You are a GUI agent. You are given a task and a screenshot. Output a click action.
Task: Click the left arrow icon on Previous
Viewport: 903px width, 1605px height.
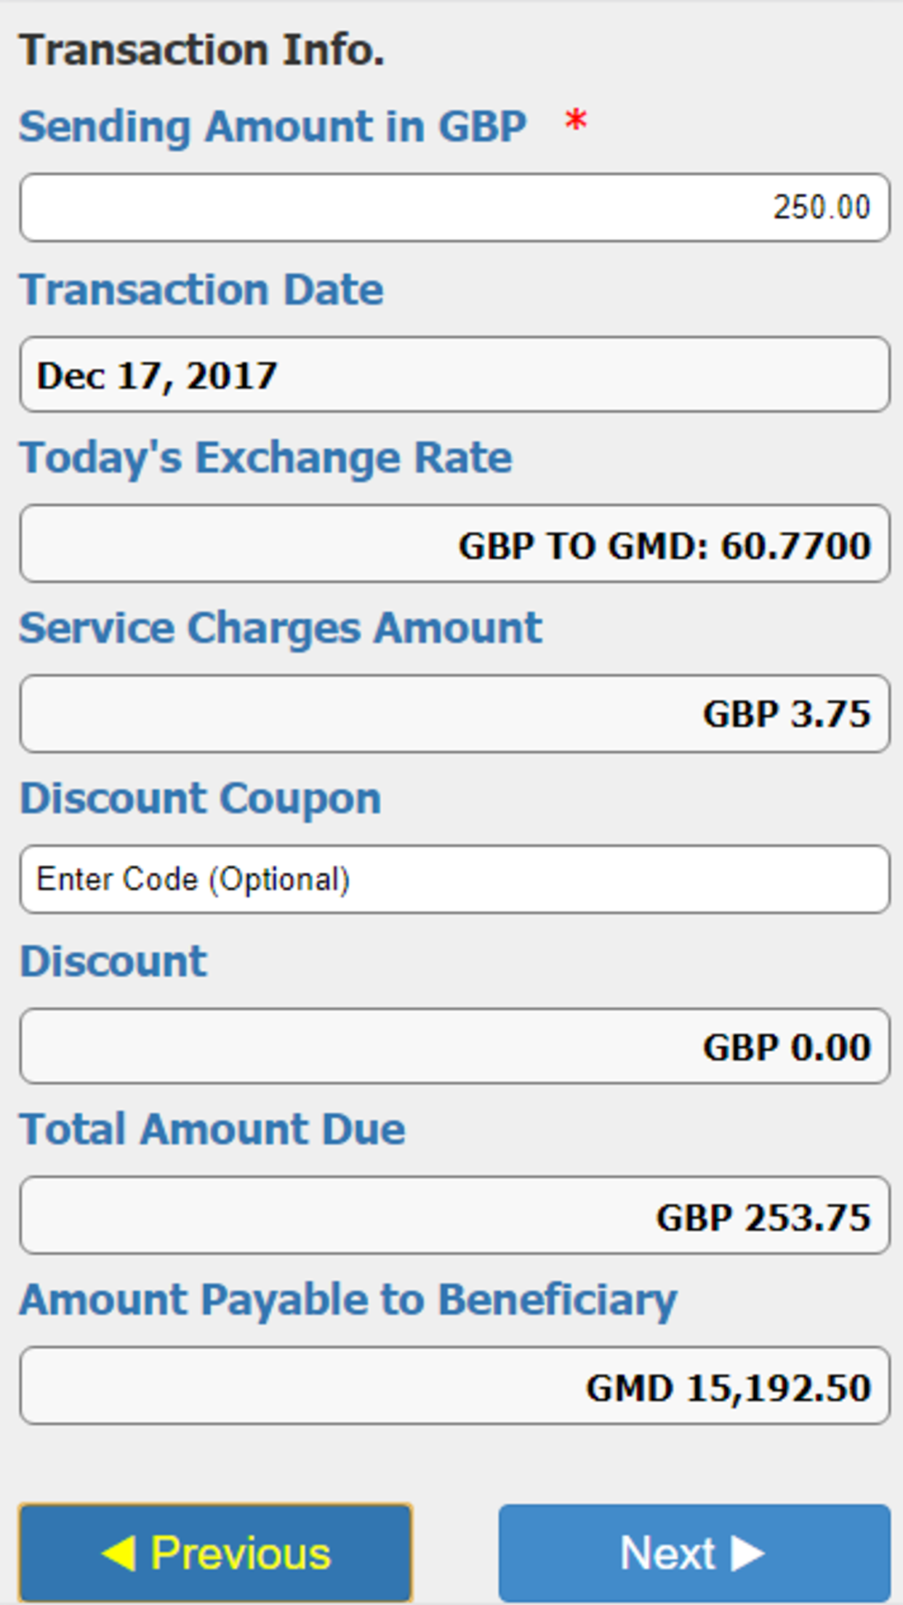point(119,1553)
